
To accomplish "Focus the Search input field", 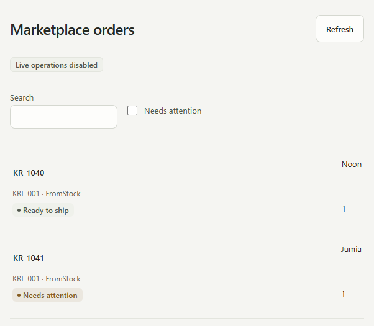I will pos(63,117).
